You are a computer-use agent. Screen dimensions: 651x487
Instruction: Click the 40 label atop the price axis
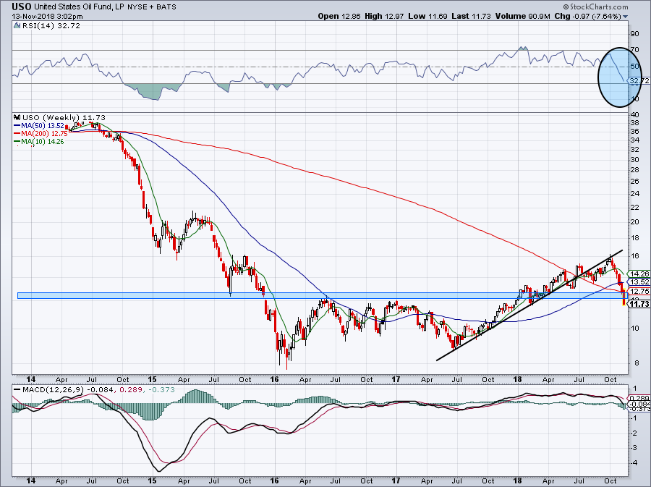(635, 114)
